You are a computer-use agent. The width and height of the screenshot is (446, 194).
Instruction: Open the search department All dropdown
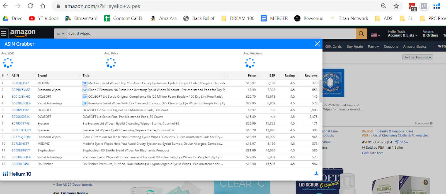pos(60,34)
